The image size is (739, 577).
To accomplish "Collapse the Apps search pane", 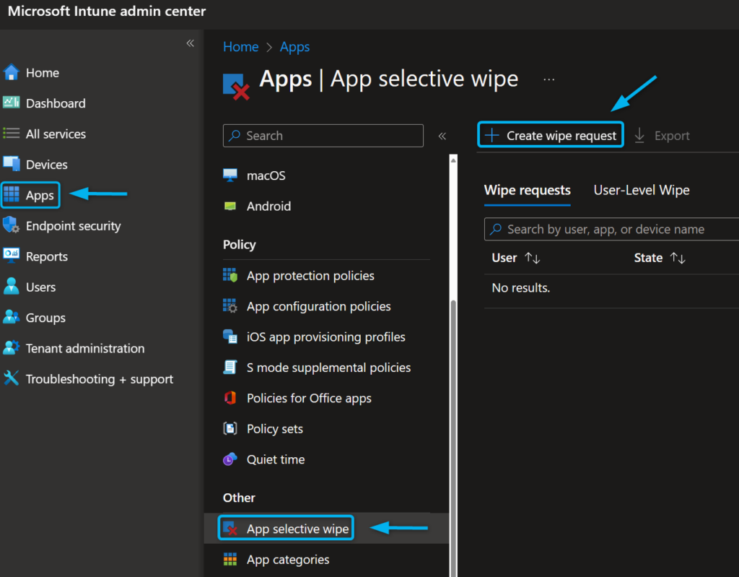I will [x=442, y=135].
